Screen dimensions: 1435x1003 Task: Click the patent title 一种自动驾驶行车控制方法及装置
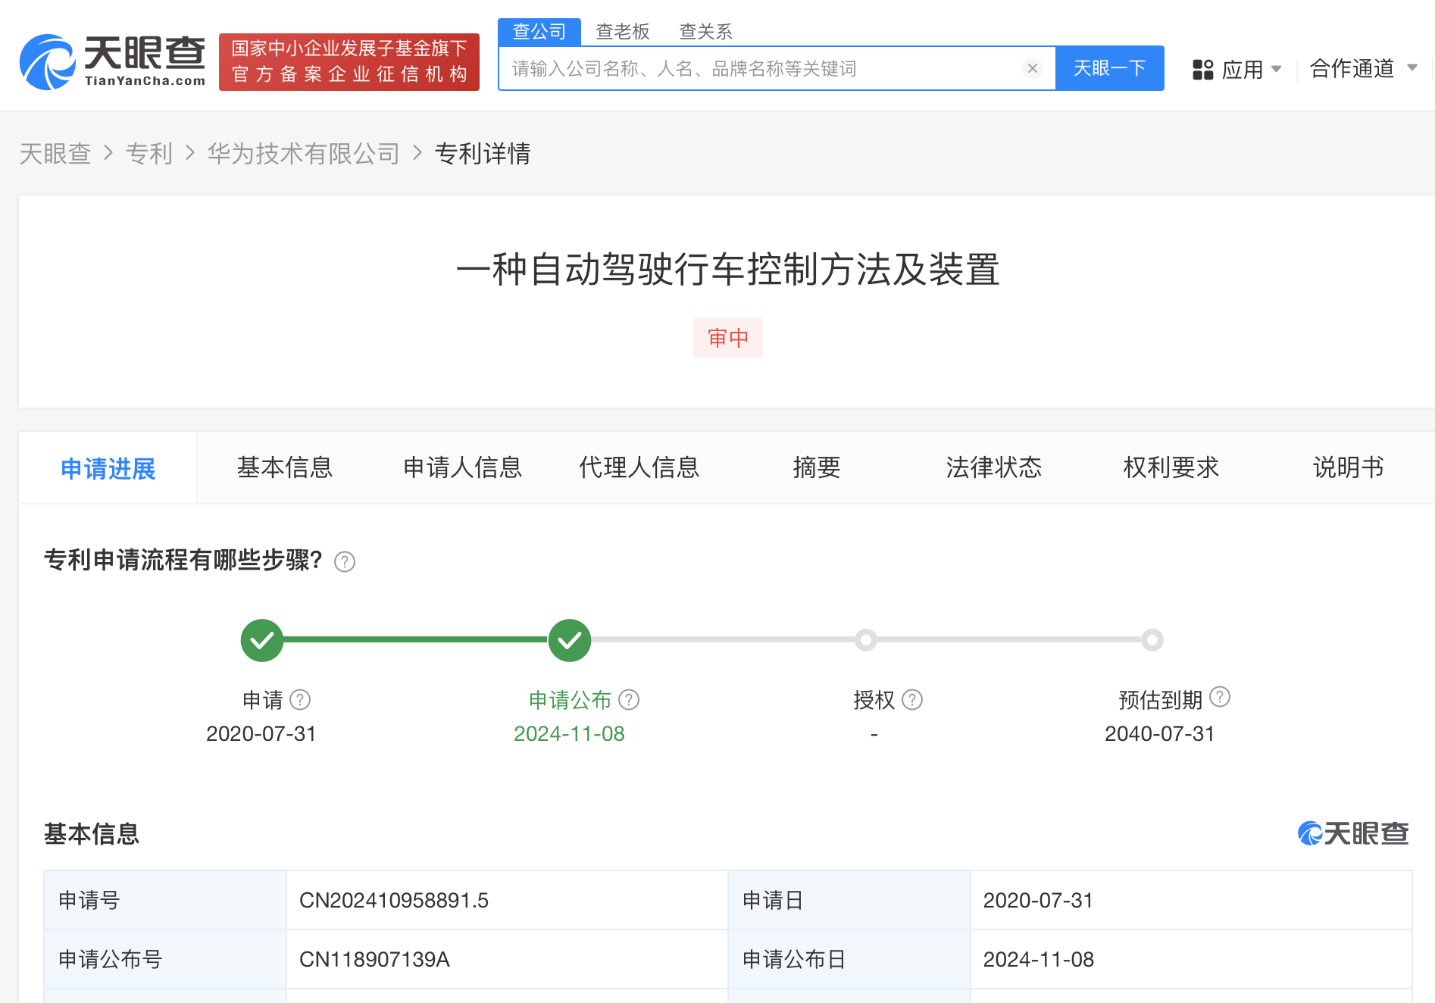coord(728,270)
